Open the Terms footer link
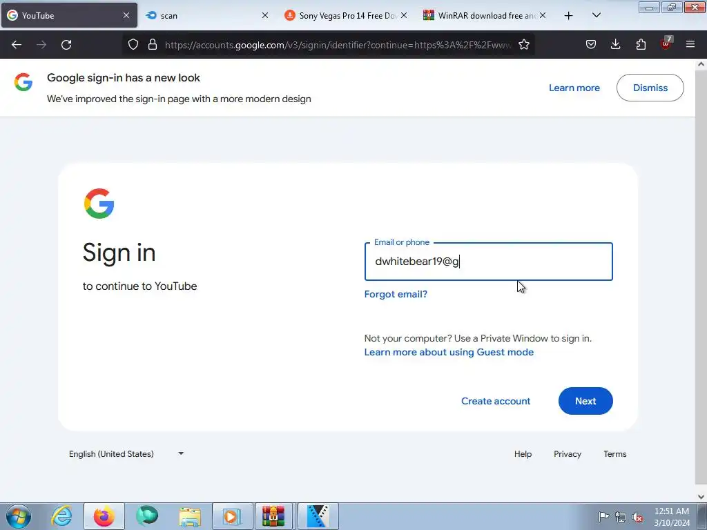Image resolution: width=707 pixels, height=530 pixels. coord(614,454)
